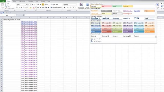Switch to the Formulas tab
The height and width of the screenshot is (92, 164).
tap(30, 1)
